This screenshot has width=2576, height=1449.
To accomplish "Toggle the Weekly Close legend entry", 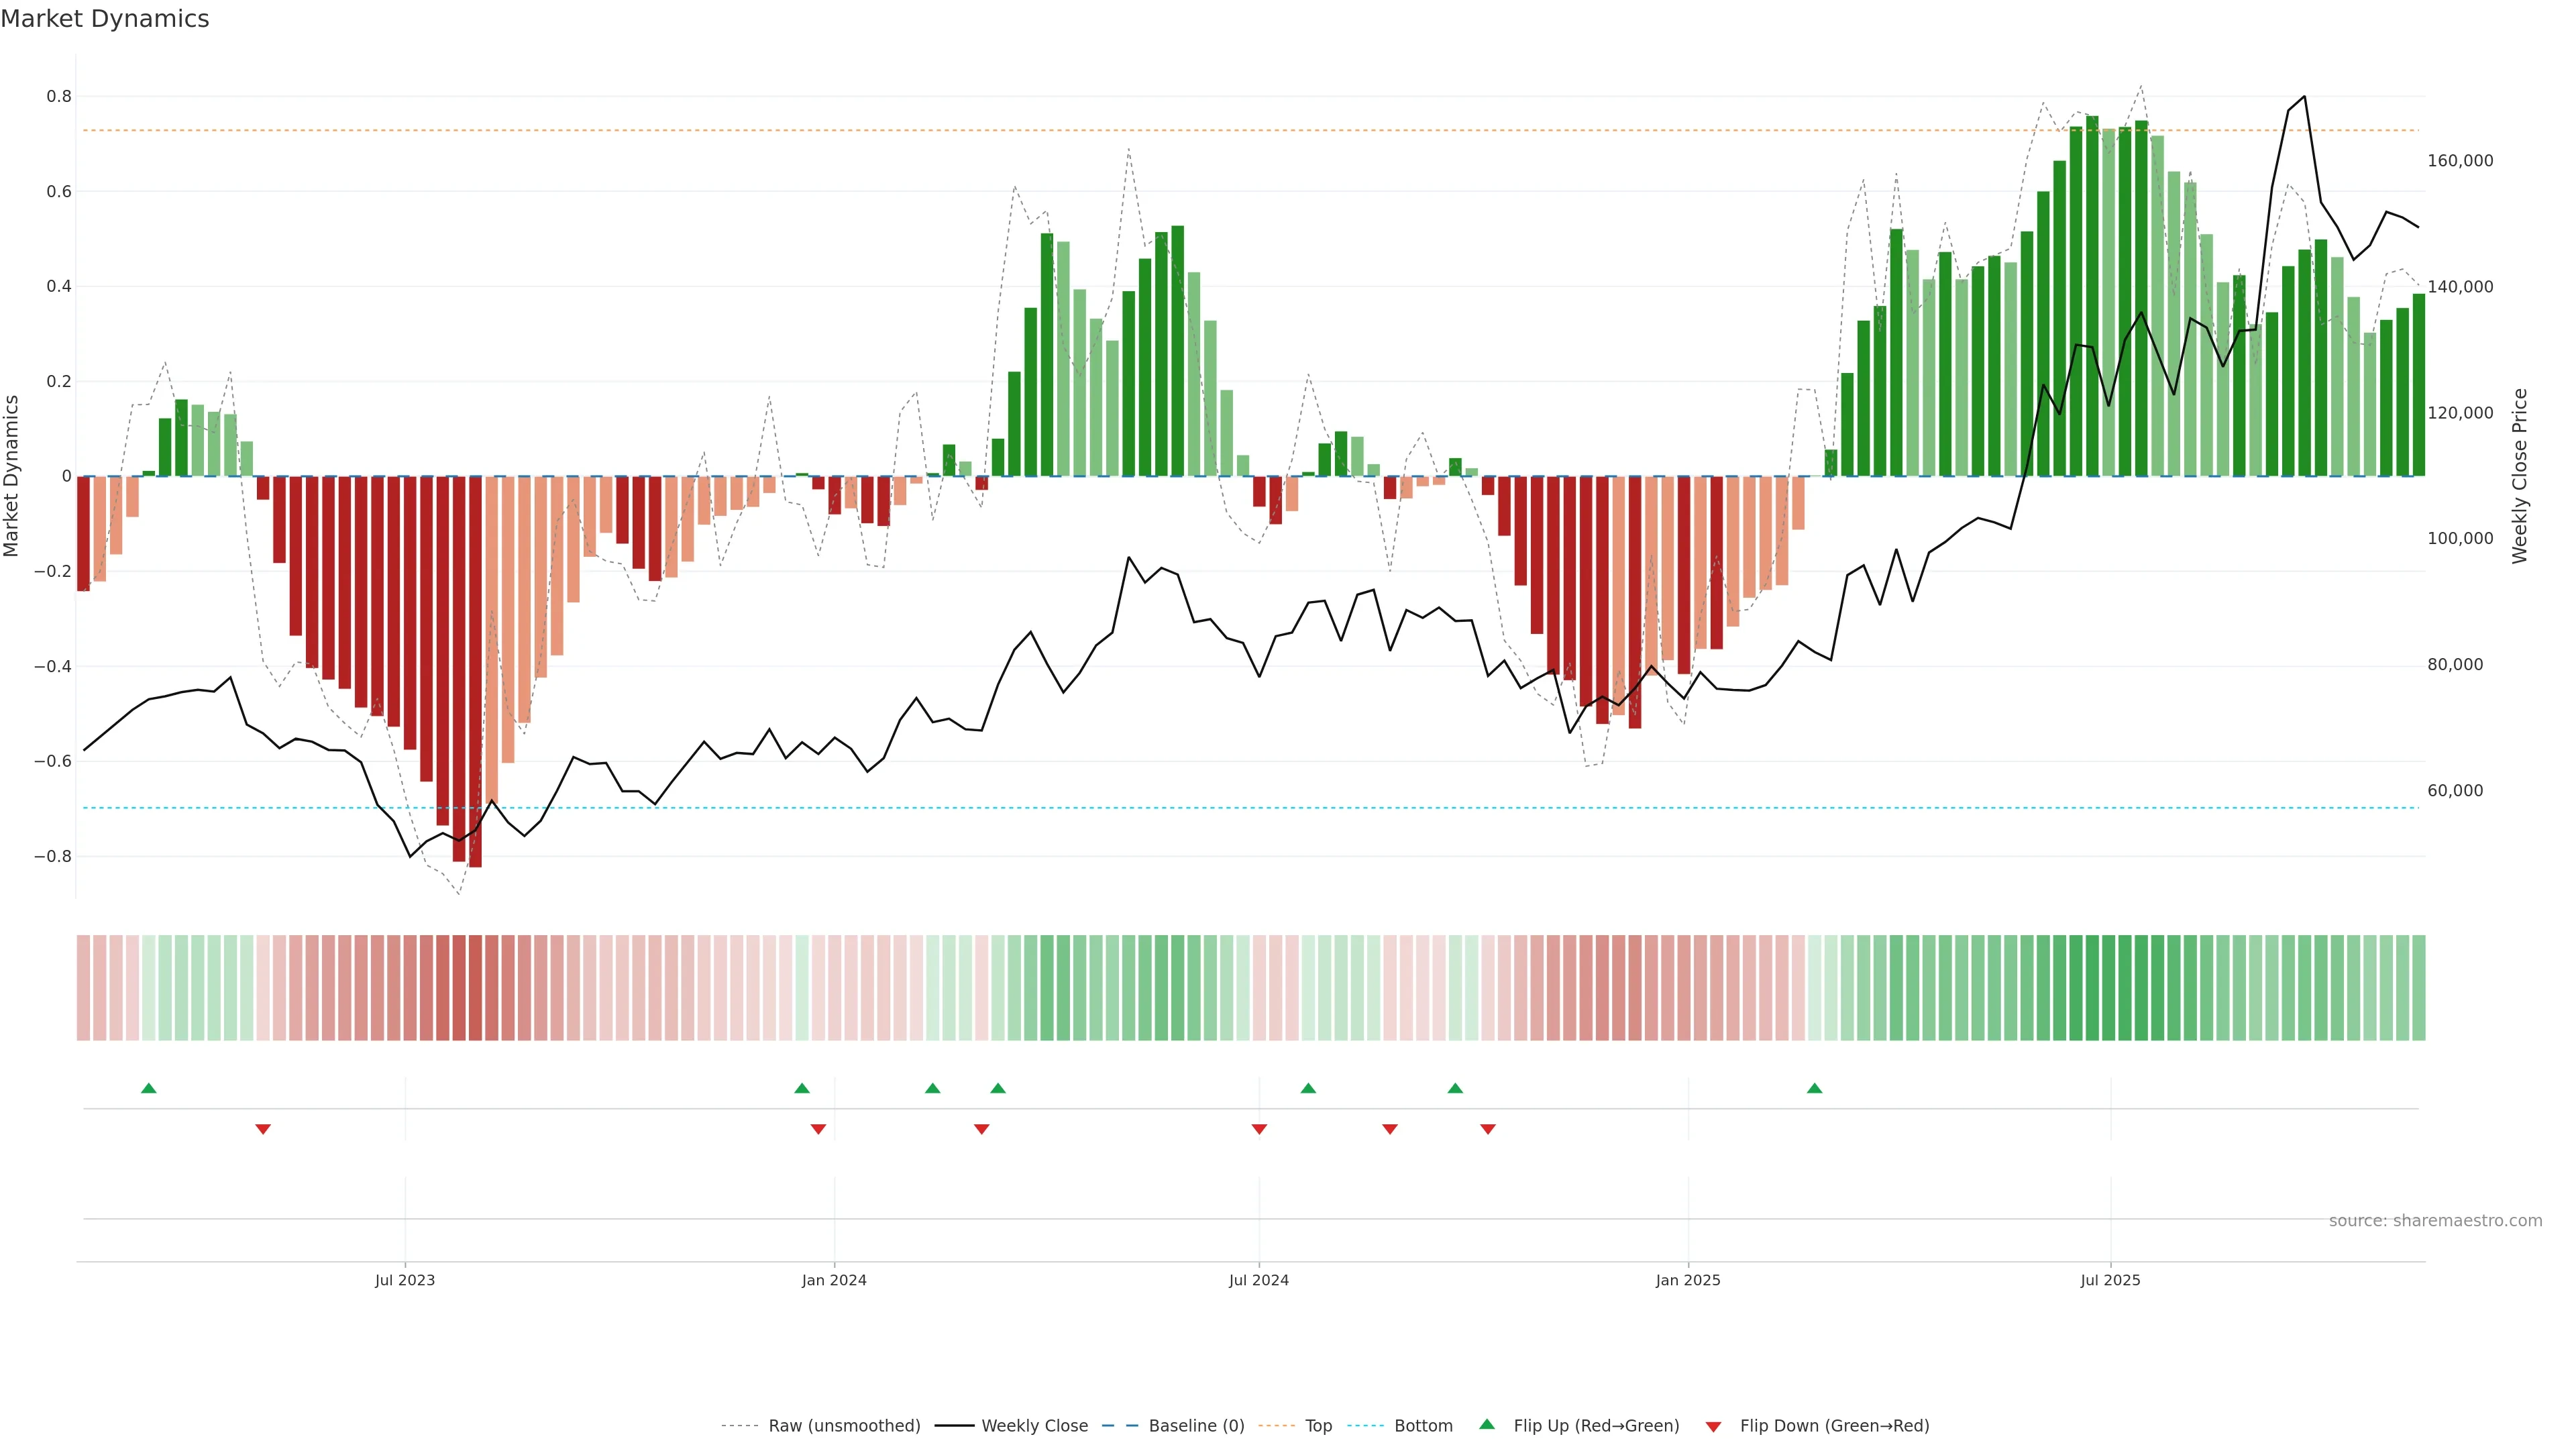I will 1034,1426.
